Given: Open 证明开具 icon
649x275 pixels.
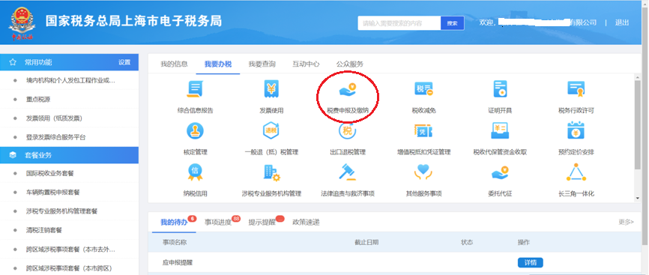Looking at the screenshot, I should coord(500,89).
